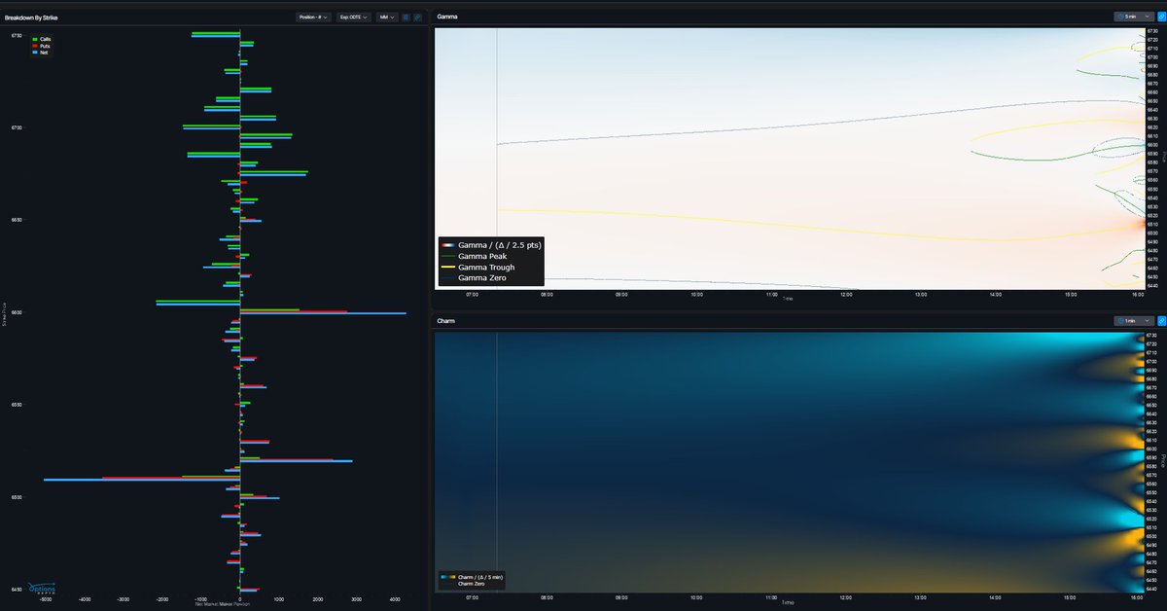The height and width of the screenshot is (611, 1167).
Task: Click the blue link icon beside Charm timeframe selector
Action: click(x=1161, y=320)
